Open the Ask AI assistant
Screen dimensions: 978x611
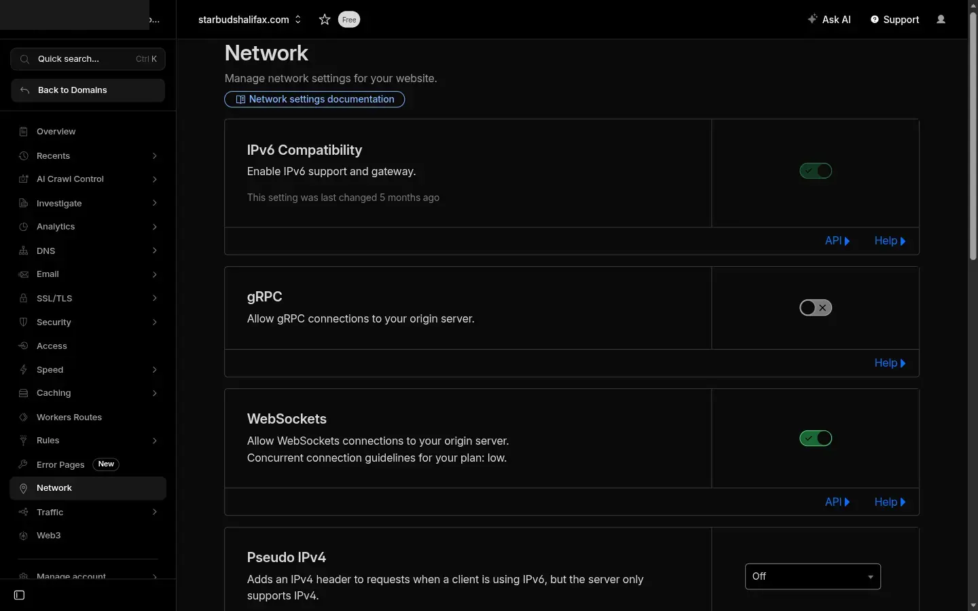(830, 20)
